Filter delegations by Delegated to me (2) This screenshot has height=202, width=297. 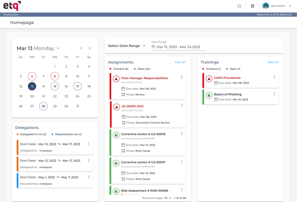[32, 134]
